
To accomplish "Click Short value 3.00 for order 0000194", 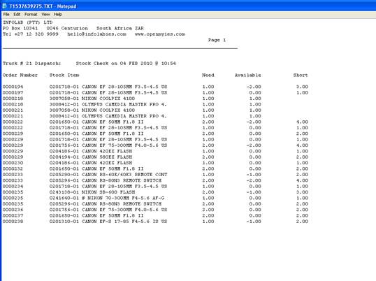I will 302,87.
